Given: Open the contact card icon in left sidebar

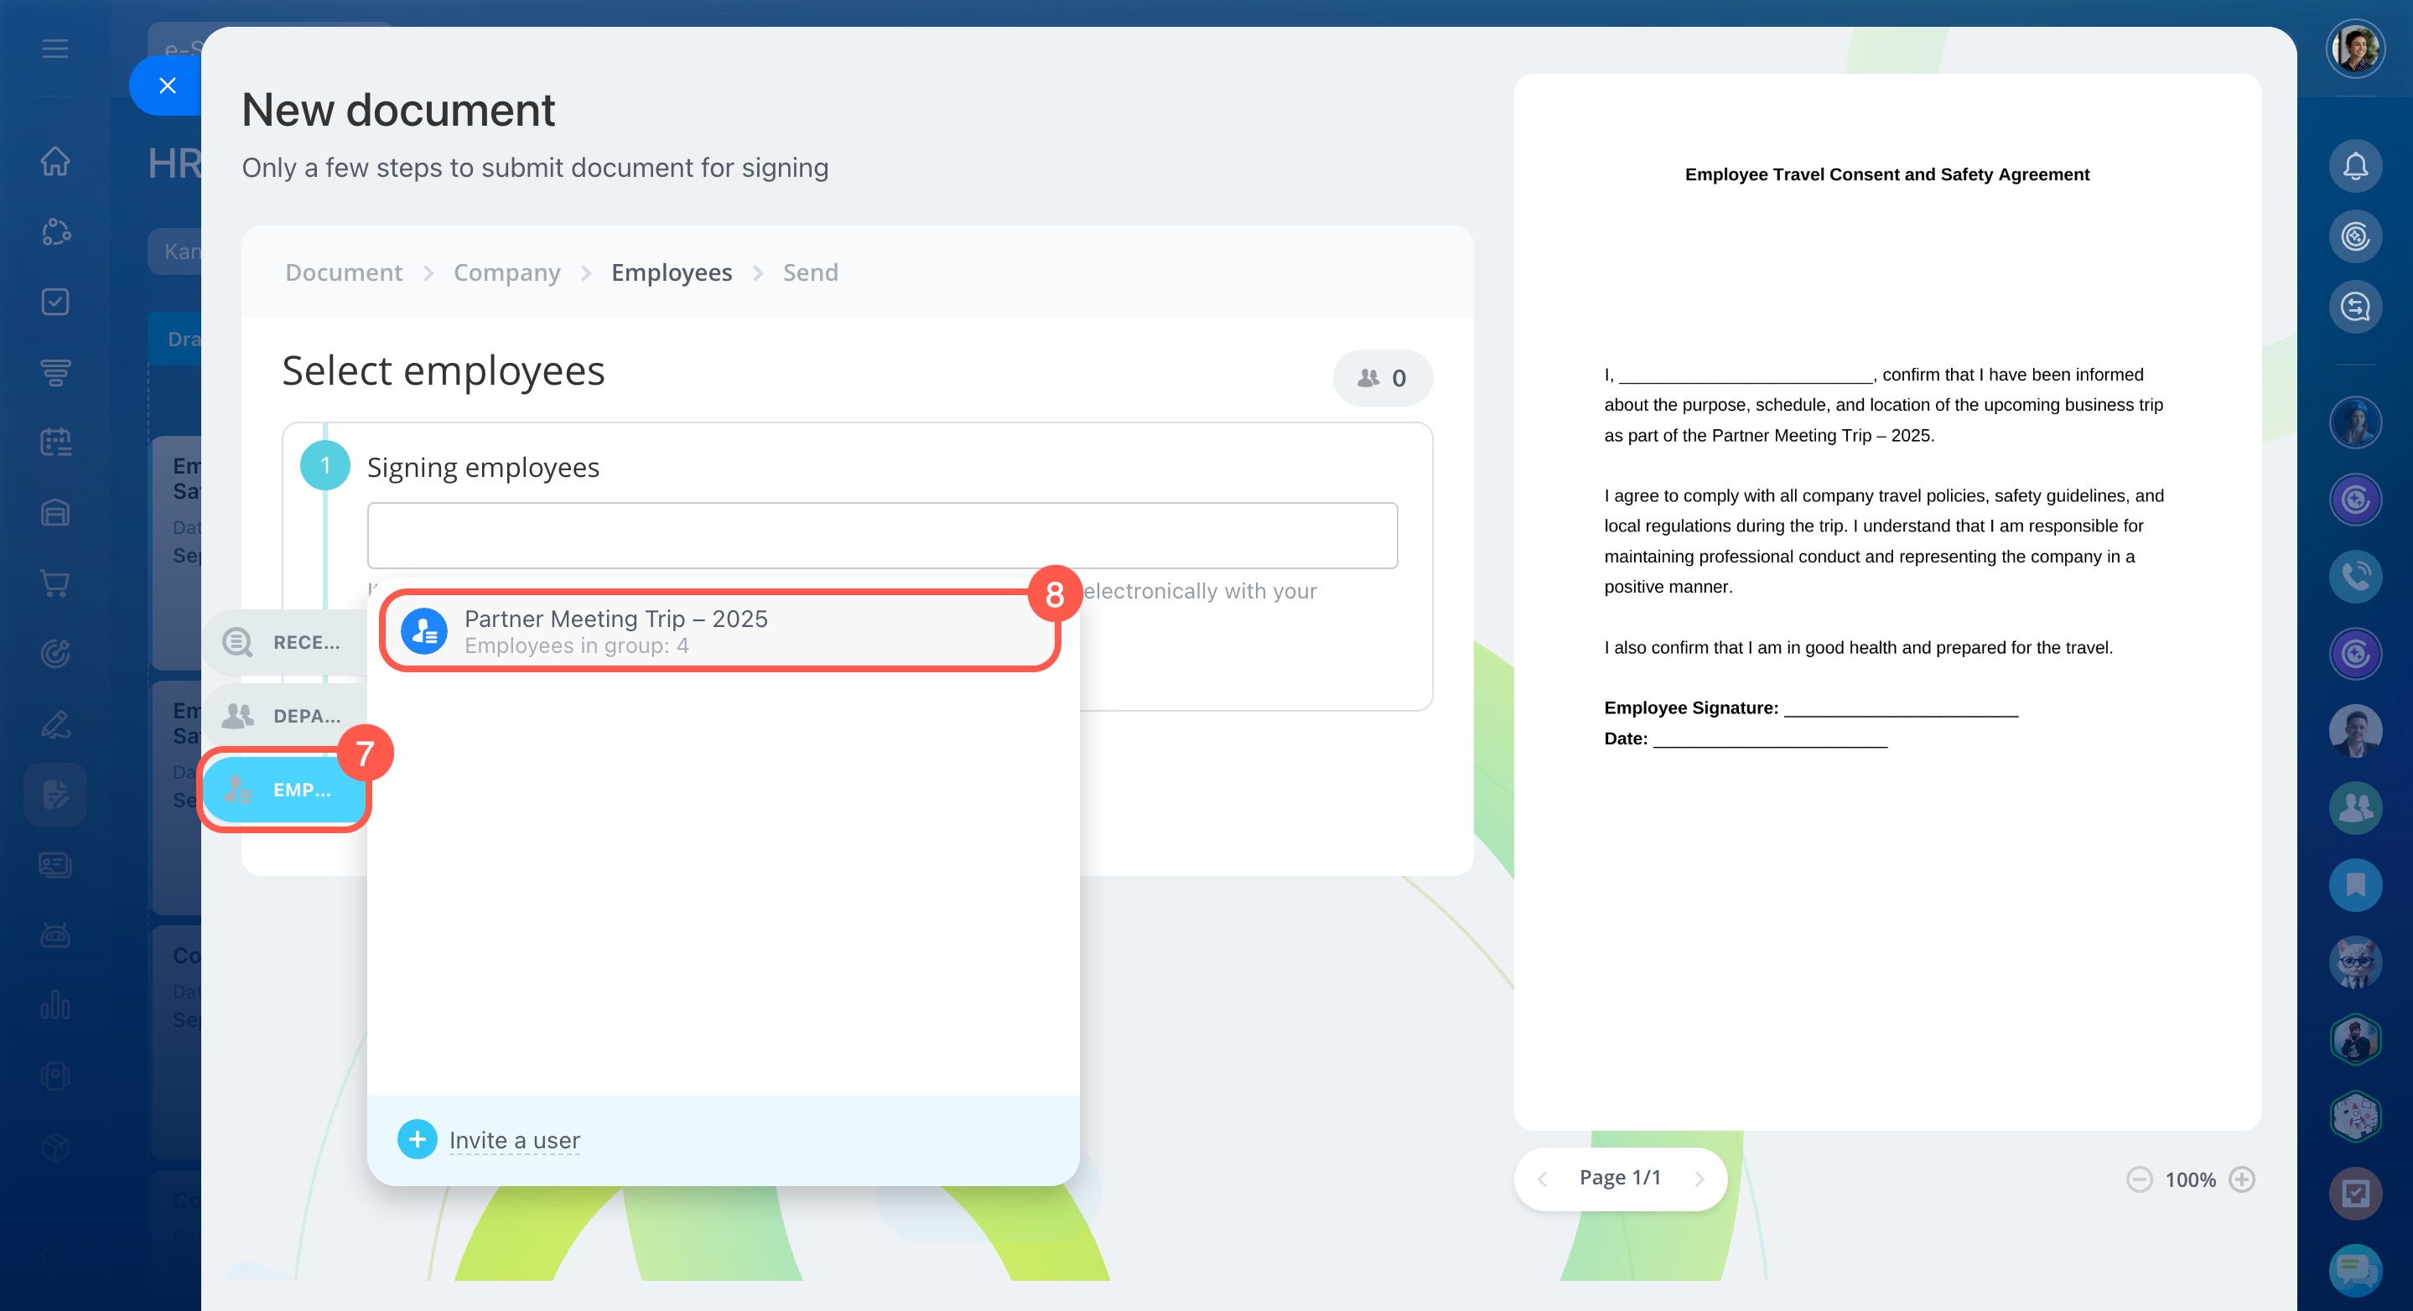Looking at the screenshot, I should pos(55,864).
